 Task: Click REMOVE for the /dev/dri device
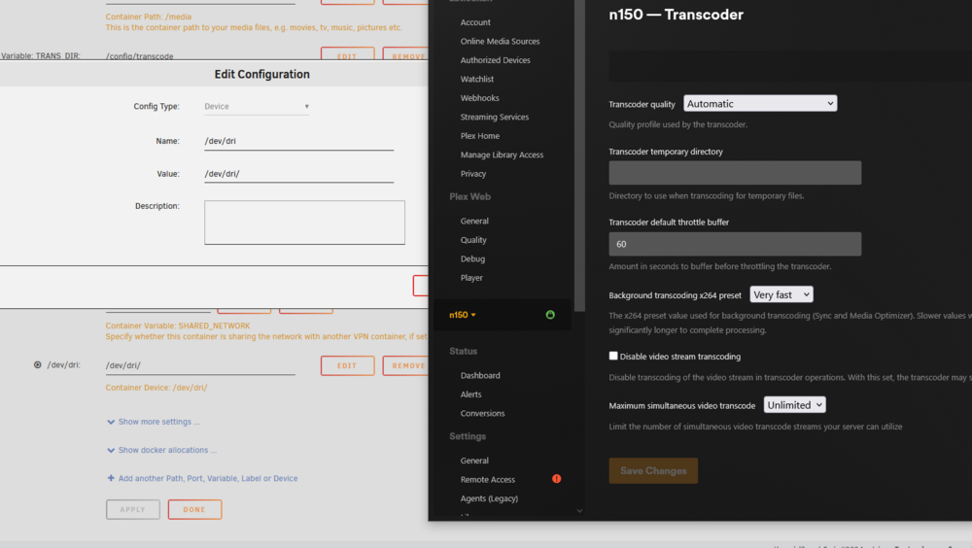coord(405,365)
